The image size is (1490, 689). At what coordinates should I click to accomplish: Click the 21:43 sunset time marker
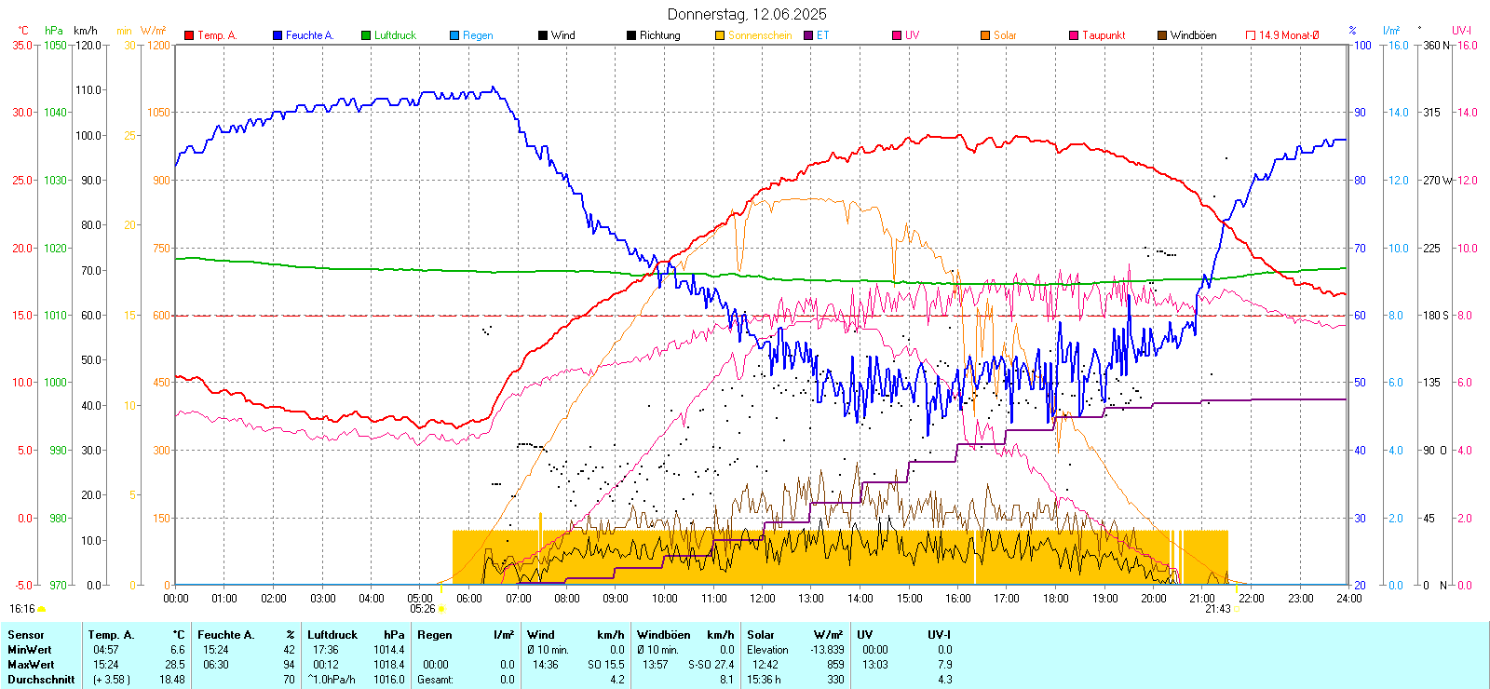tap(1217, 609)
